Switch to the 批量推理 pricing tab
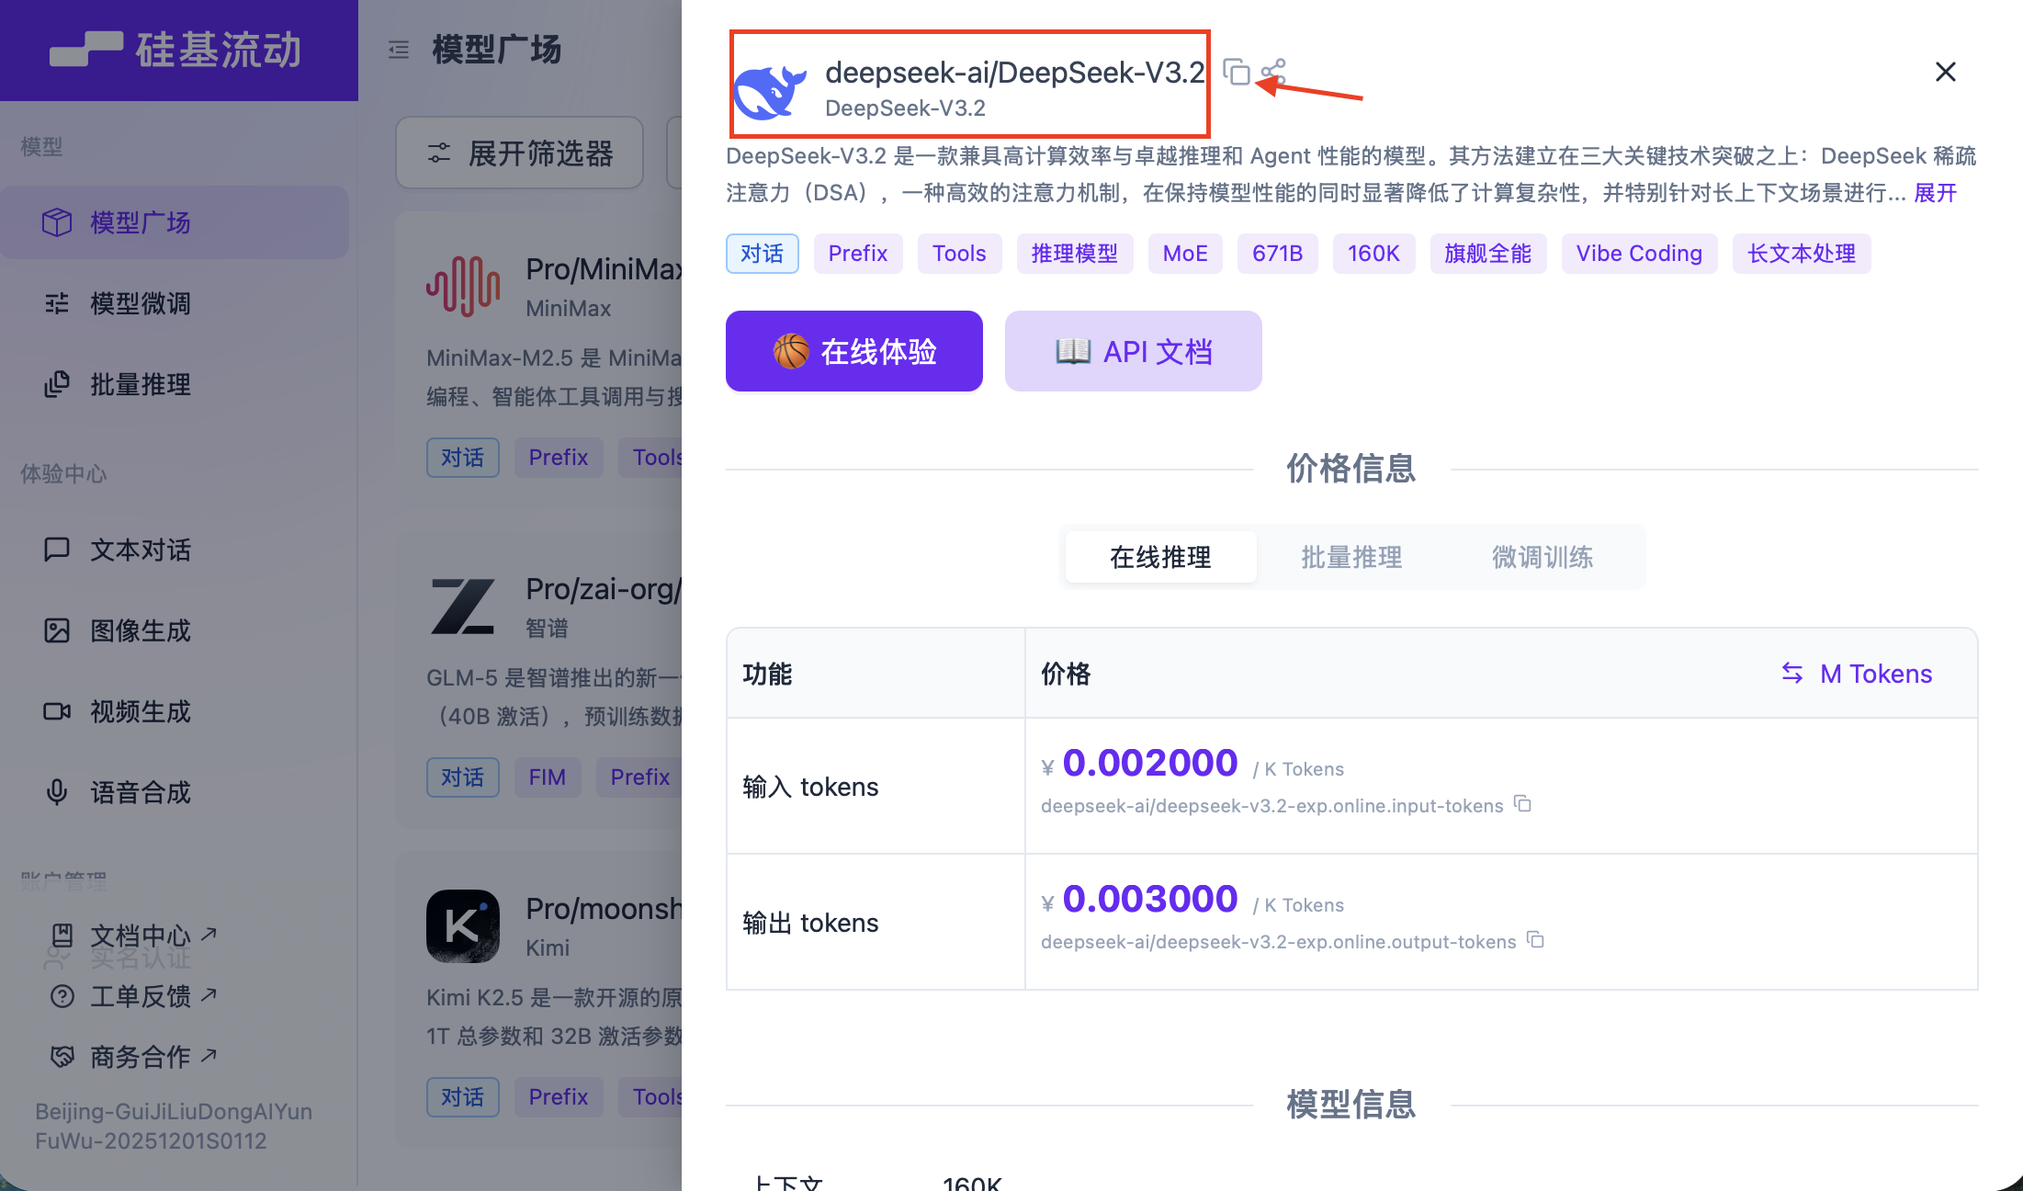Viewport: 2023px width, 1191px height. click(x=1351, y=557)
